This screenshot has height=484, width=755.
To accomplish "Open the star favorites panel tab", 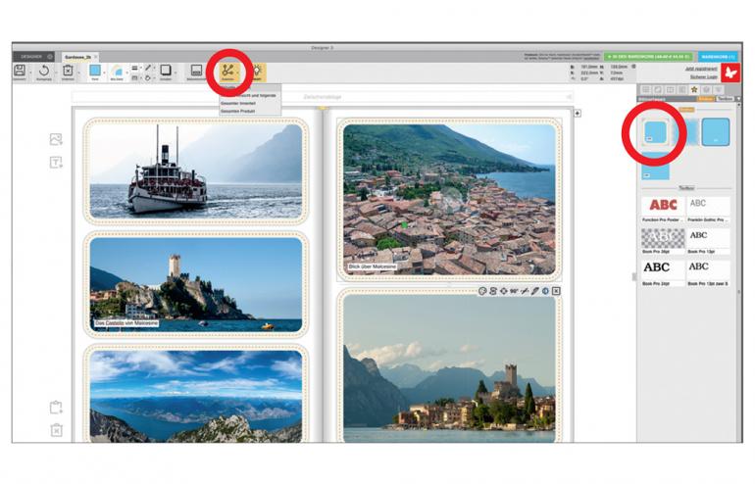I will click(x=694, y=89).
